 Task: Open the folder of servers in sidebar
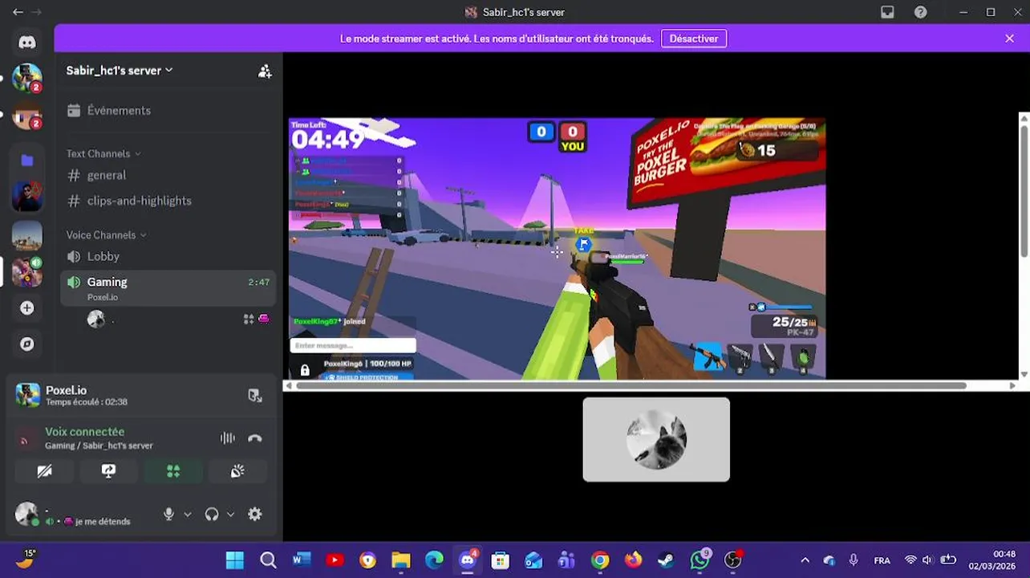coord(27,160)
